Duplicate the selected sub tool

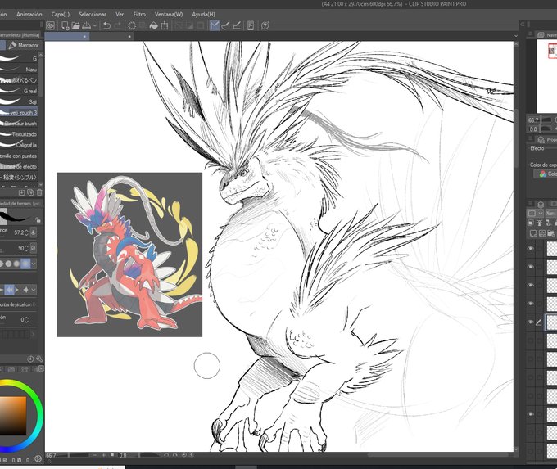point(30,192)
